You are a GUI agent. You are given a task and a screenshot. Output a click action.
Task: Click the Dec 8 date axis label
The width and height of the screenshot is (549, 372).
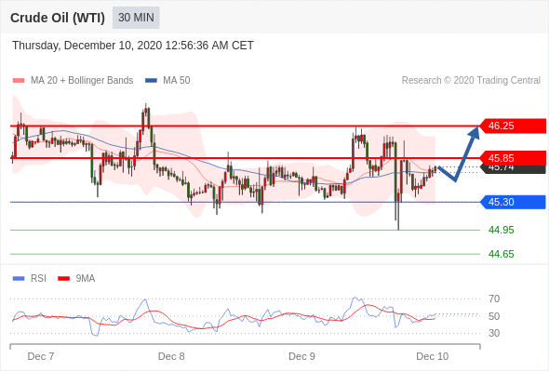click(171, 356)
